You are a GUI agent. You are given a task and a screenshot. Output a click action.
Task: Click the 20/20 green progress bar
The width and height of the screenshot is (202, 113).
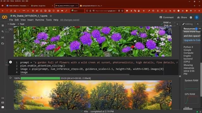click(40, 78)
